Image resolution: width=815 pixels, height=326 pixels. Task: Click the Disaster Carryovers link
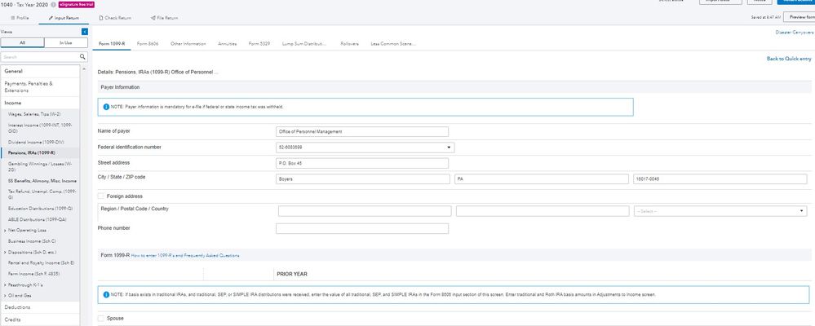pos(795,32)
